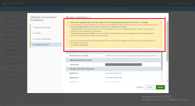This screenshot has width=195, height=106.
Task: Click the inner summary table scrollbar thumb
Action: 162,61
